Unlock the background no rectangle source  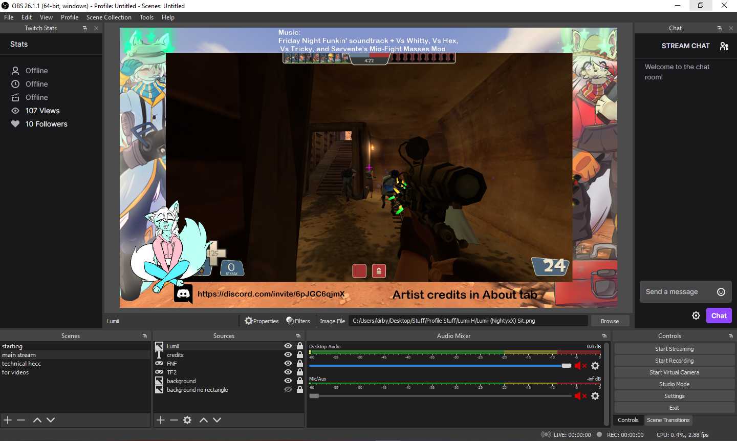tap(300, 390)
